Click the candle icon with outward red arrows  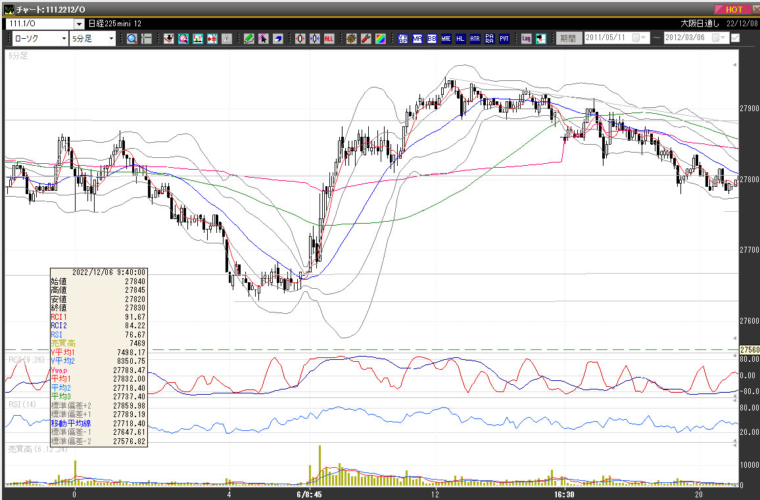pyautogui.click(x=300, y=39)
